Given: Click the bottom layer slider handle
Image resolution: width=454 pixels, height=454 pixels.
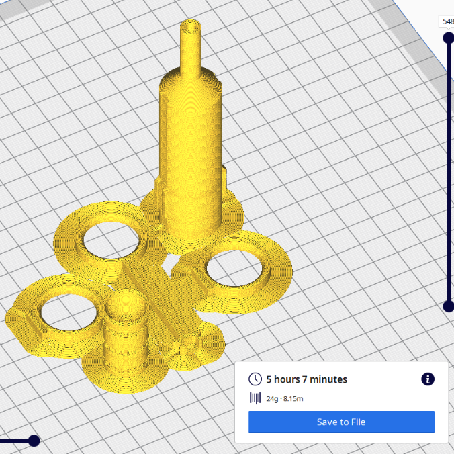Looking at the screenshot, I should point(449,306).
